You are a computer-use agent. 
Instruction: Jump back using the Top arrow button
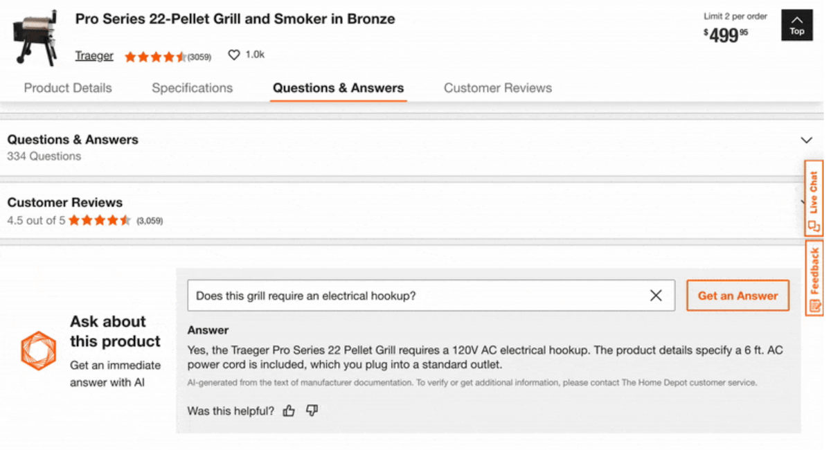pos(796,26)
